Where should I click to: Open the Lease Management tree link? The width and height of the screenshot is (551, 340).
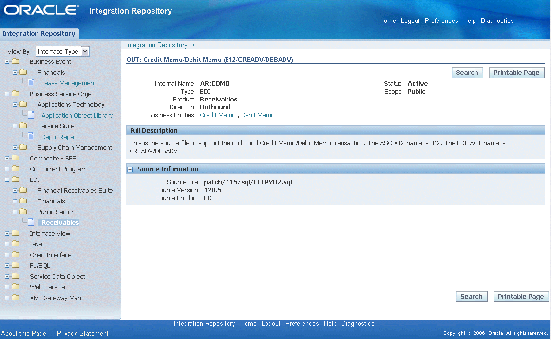coord(69,83)
